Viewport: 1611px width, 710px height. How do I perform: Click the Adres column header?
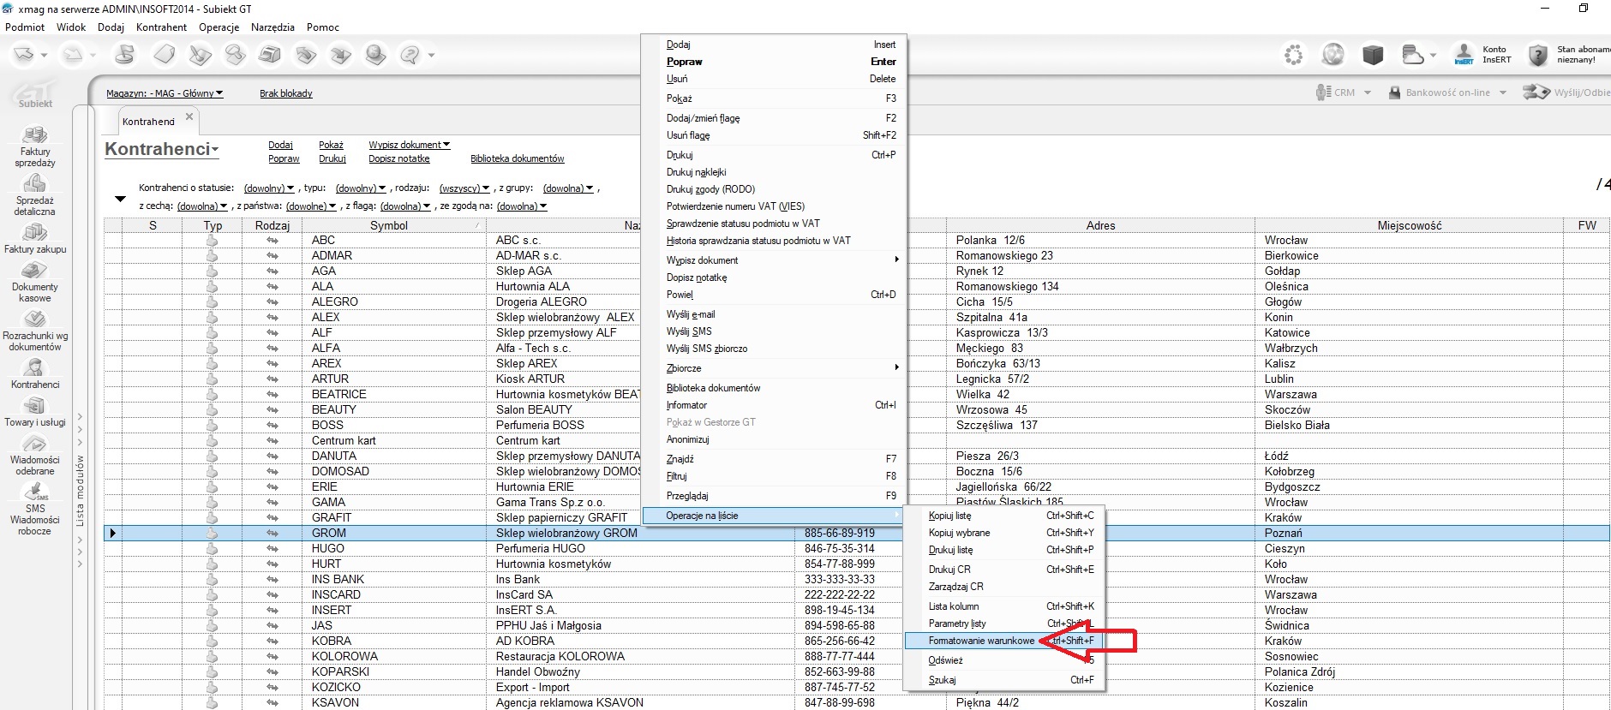(x=1100, y=225)
